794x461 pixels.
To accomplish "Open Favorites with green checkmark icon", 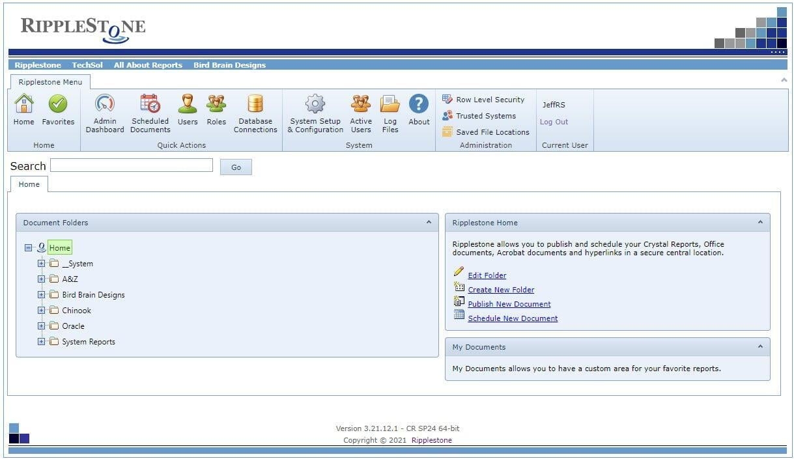I will [x=58, y=104].
